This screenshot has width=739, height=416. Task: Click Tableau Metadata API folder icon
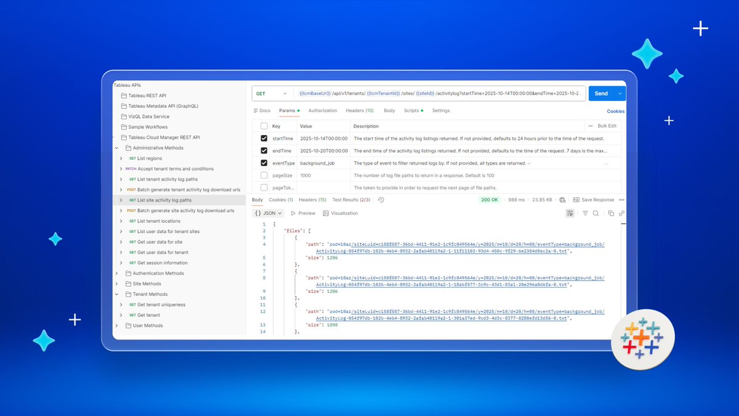point(123,106)
